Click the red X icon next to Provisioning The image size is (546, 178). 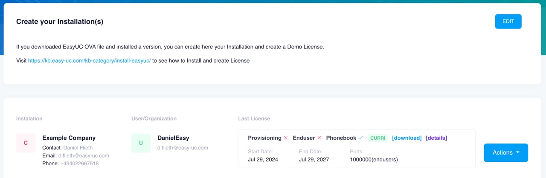286,138
